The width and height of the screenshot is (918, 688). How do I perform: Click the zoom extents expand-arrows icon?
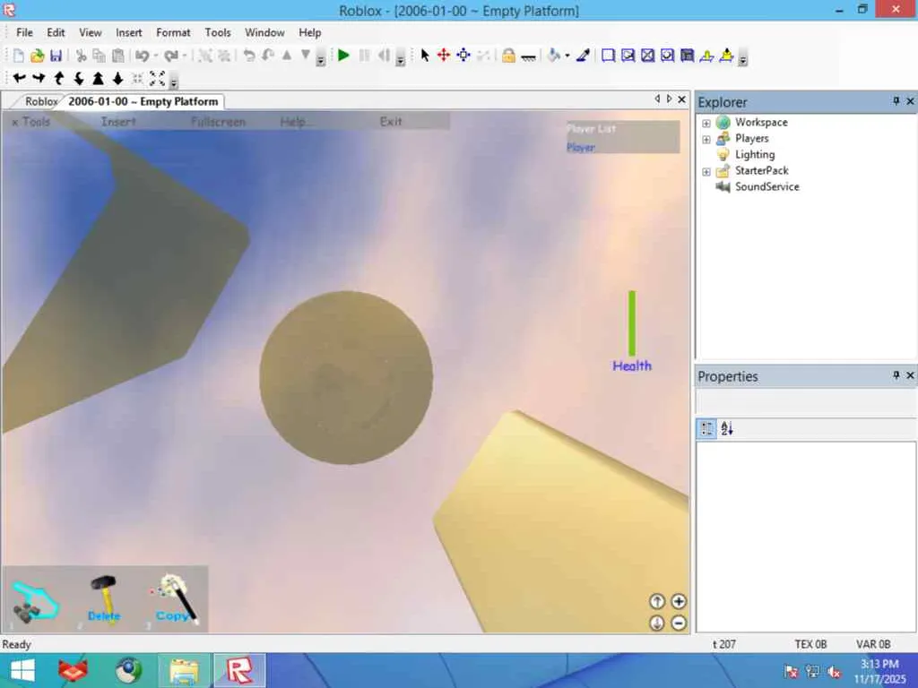[x=157, y=79]
